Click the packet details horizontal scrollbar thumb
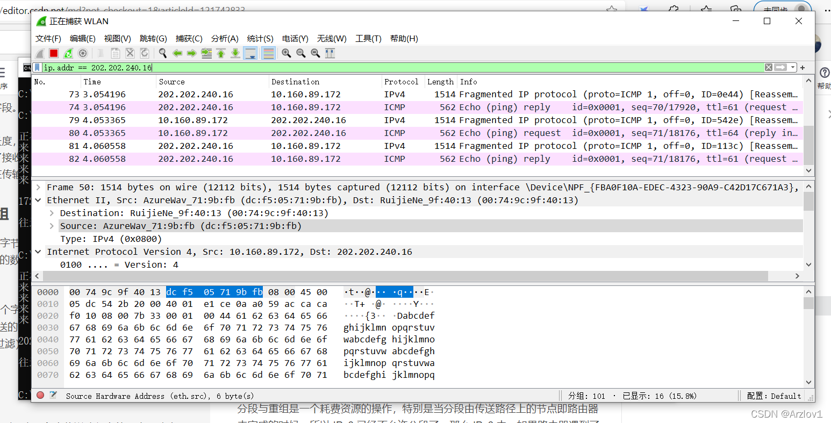 coord(405,276)
